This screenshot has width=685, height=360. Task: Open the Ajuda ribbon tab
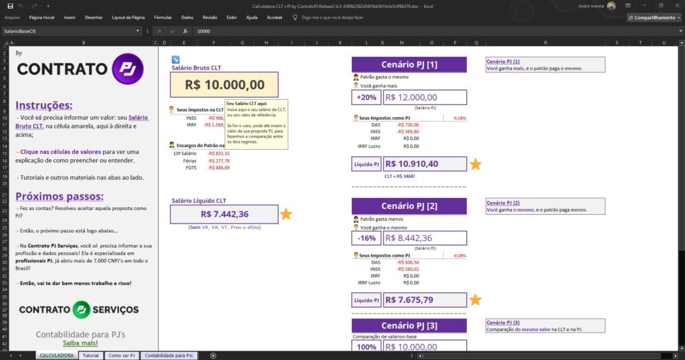click(x=252, y=17)
